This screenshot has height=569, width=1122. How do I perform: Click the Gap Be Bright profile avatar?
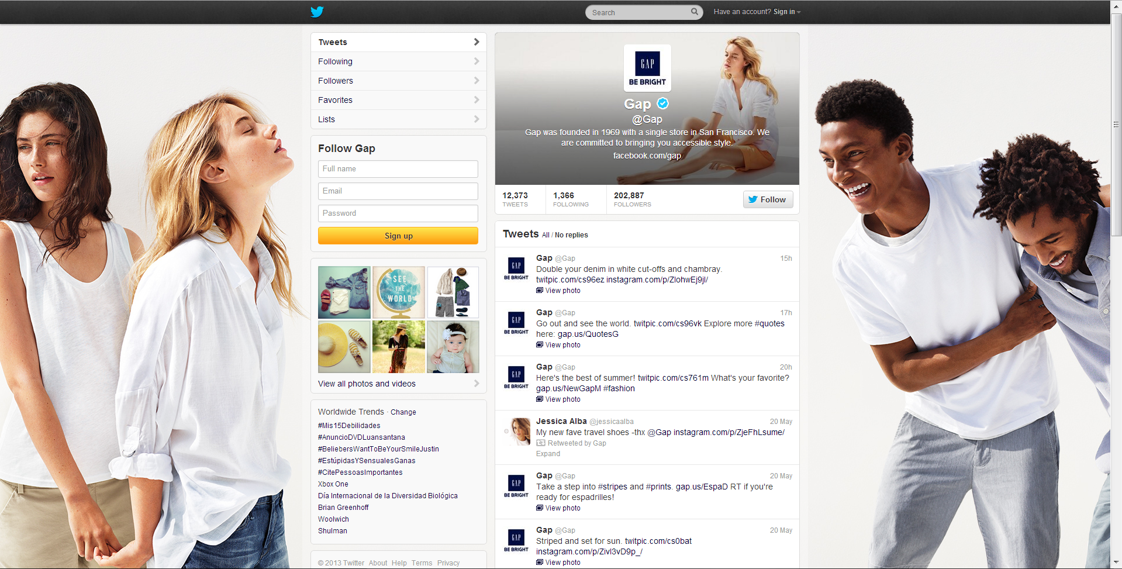[647, 68]
